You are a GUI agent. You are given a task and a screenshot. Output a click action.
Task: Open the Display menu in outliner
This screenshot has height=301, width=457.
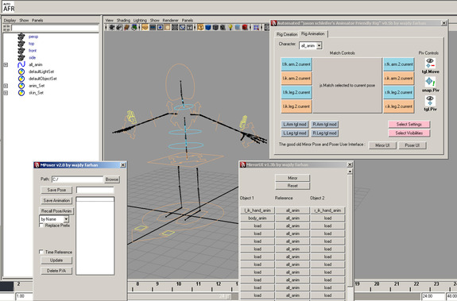(10, 21)
